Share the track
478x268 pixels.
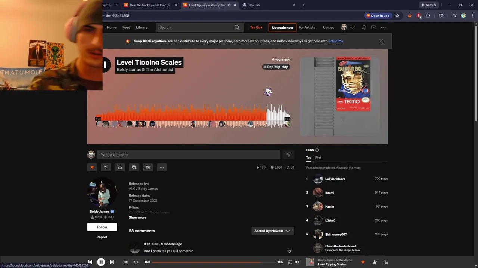tap(120, 167)
